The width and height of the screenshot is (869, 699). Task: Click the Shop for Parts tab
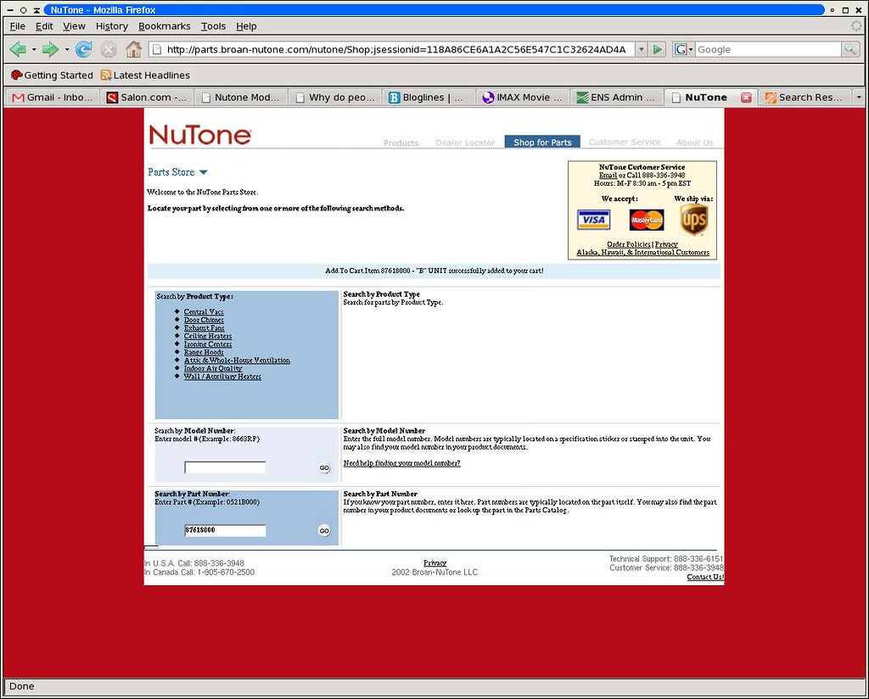point(542,142)
